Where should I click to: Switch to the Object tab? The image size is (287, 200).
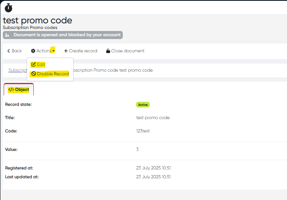click(19, 90)
